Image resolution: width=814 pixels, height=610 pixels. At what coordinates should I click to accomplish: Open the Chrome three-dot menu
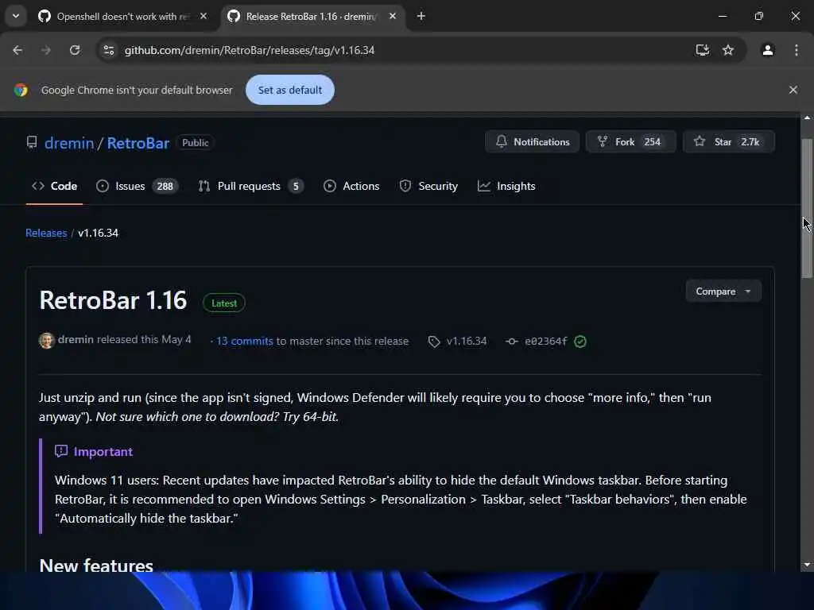pos(797,50)
